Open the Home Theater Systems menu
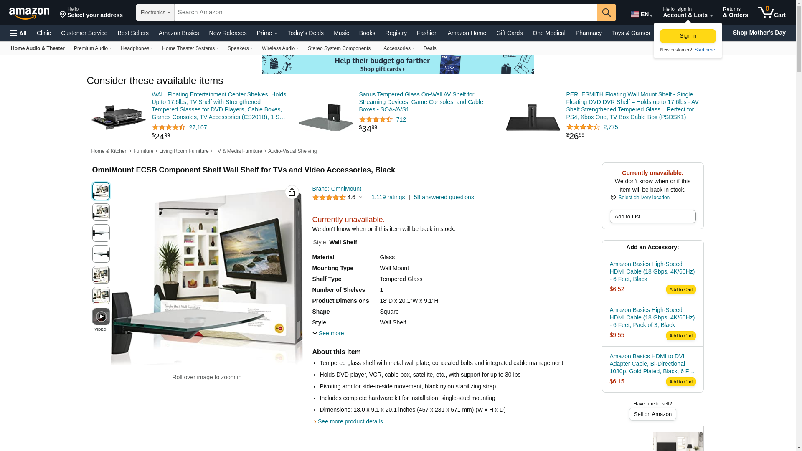This screenshot has height=451, width=802. (190, 48)
